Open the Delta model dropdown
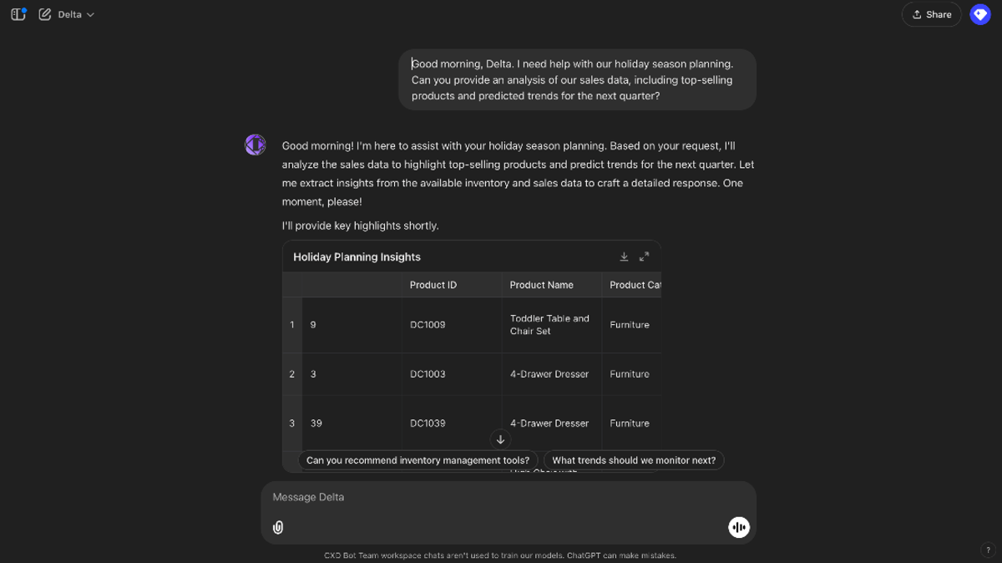The height and width of the screenshot is (563, 1002). tap(70, 14)
